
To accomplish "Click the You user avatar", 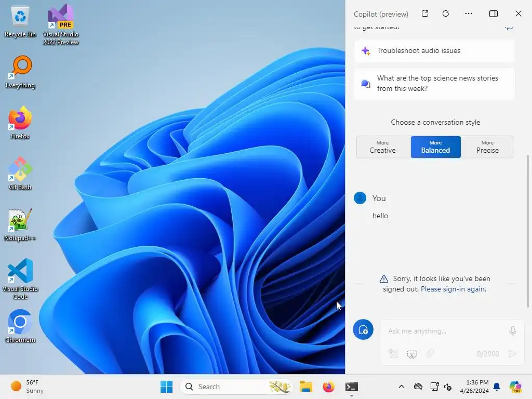I will click(360, 198).
